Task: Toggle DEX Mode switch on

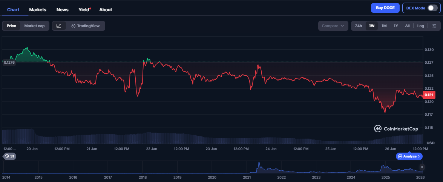Action: coord(432,8)
